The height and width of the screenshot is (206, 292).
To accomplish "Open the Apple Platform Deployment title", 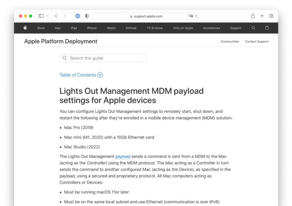I will click(61, 41).
